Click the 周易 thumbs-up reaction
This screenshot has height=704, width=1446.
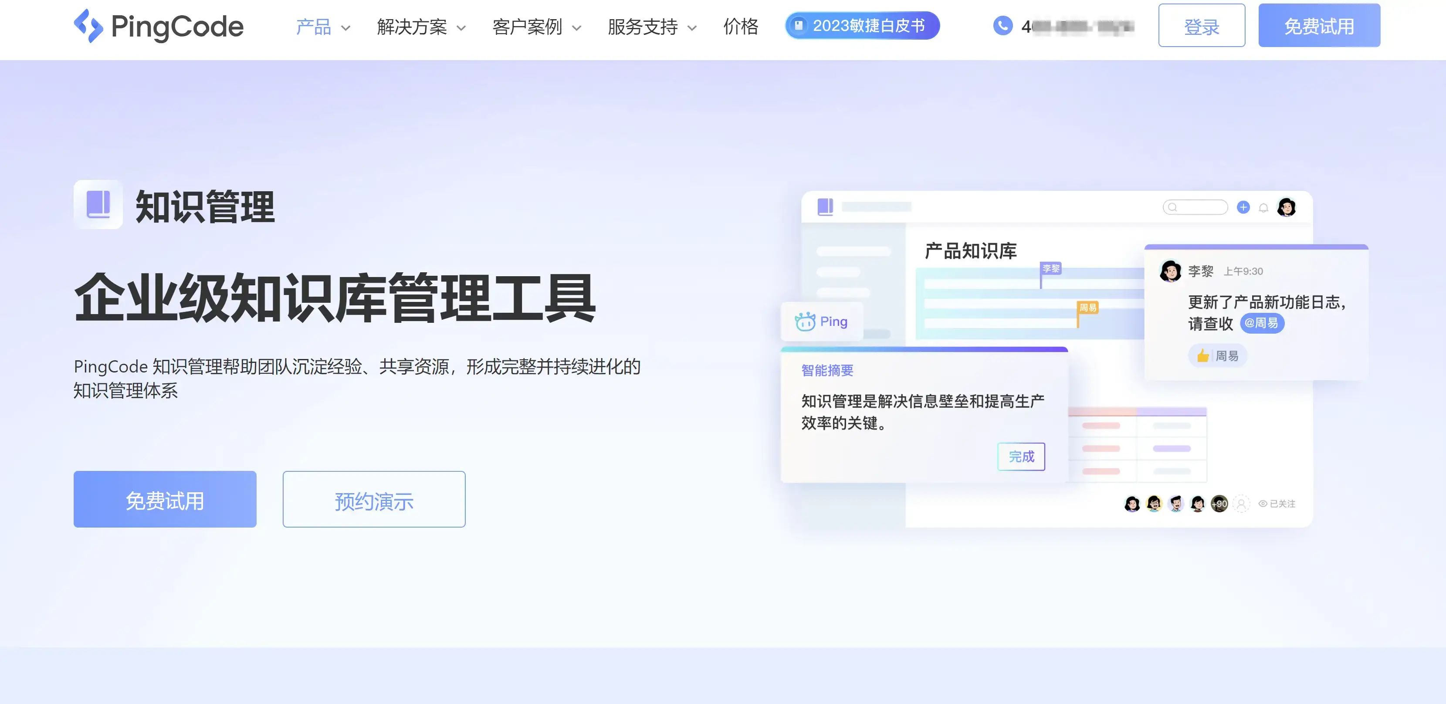point(1218,355)
